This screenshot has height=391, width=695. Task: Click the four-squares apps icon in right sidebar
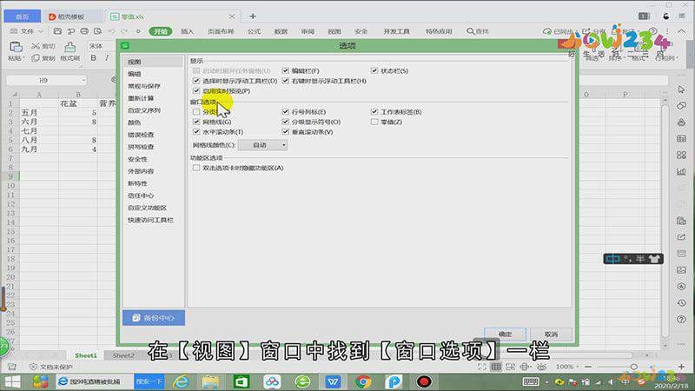[x=681, y=156]
